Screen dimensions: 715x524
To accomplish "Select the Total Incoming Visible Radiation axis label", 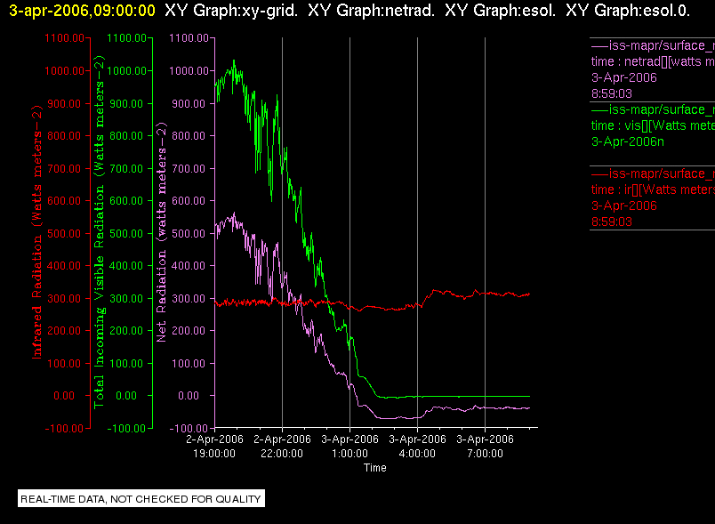I will [x=99, y=232].
